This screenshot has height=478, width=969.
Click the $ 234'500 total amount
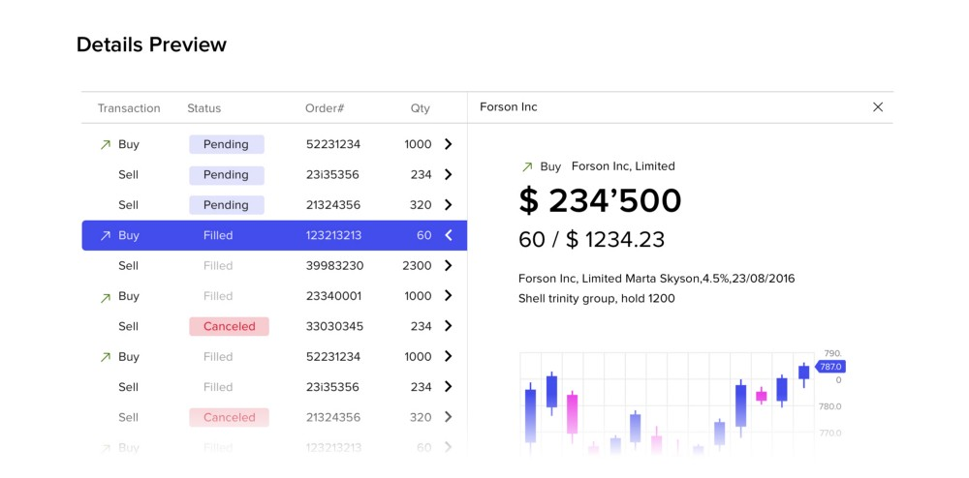click(x=600, y=200)
